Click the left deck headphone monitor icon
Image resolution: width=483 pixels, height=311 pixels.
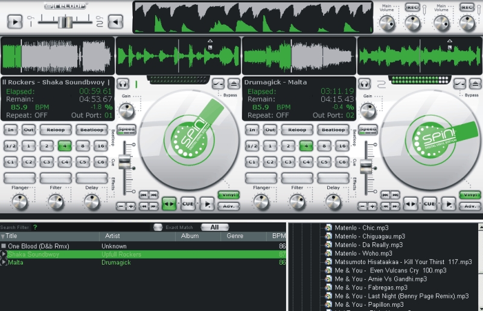[x=123, y=84]
